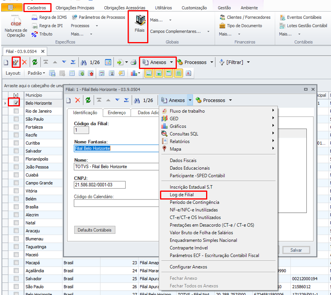Open Consultas SQL submenu

click(219, 134)
